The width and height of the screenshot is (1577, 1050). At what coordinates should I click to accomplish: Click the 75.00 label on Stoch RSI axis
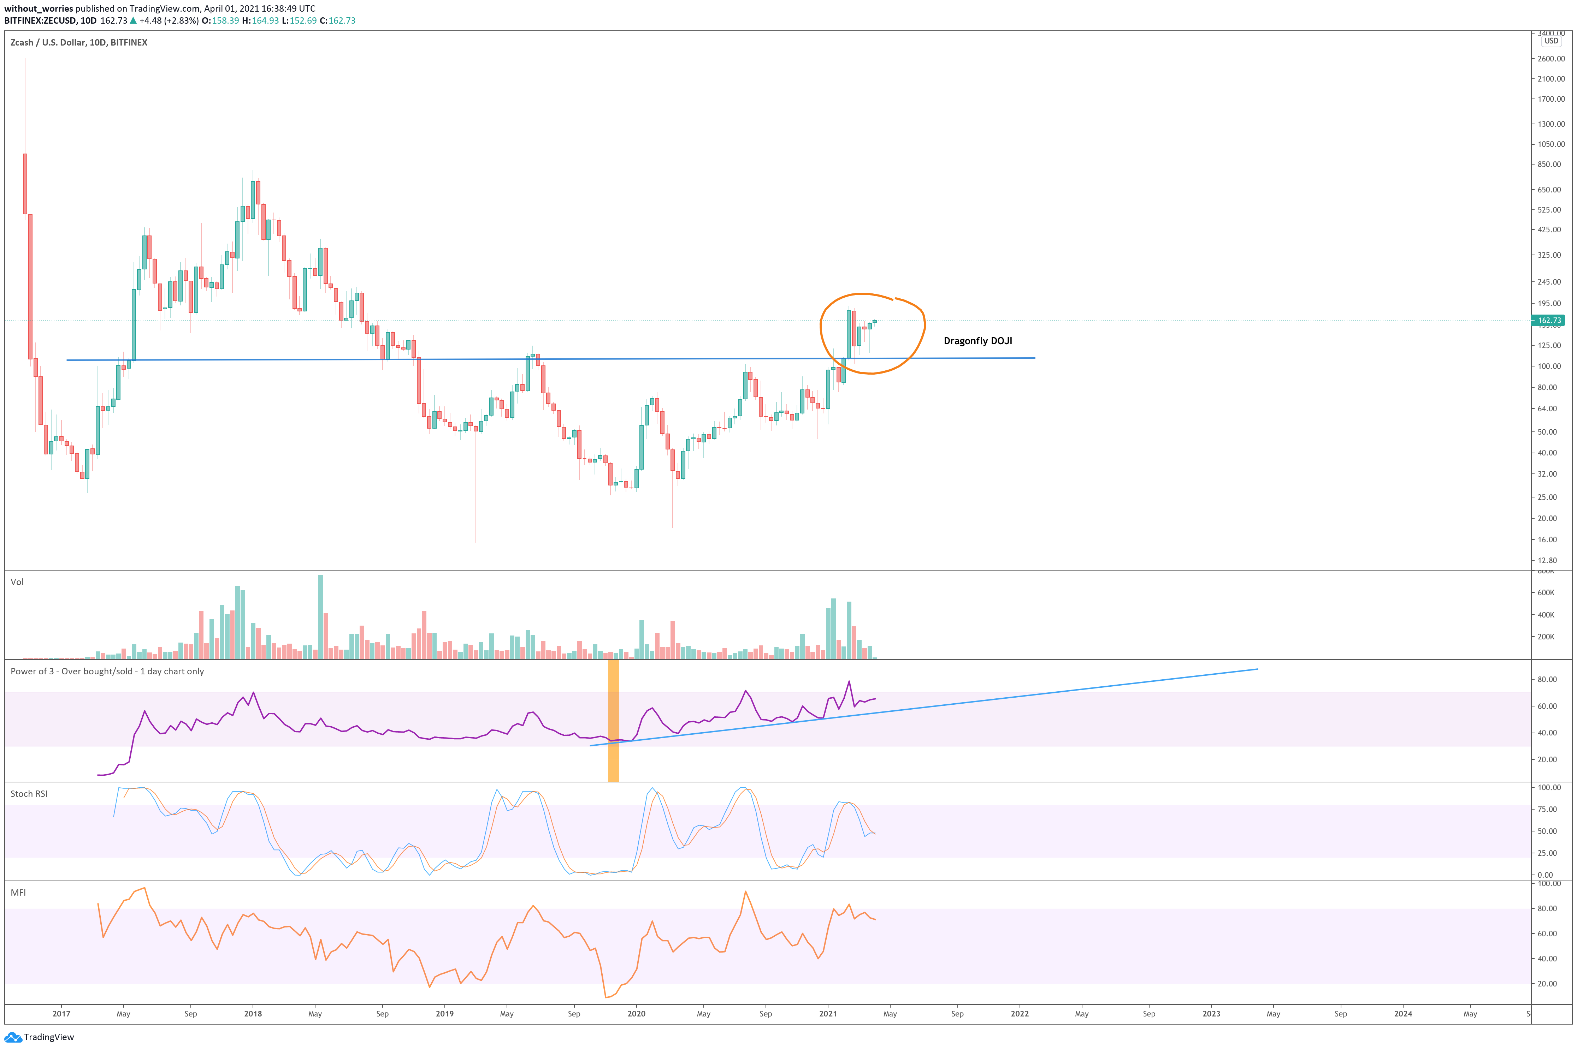click(x=1546, y=810)
